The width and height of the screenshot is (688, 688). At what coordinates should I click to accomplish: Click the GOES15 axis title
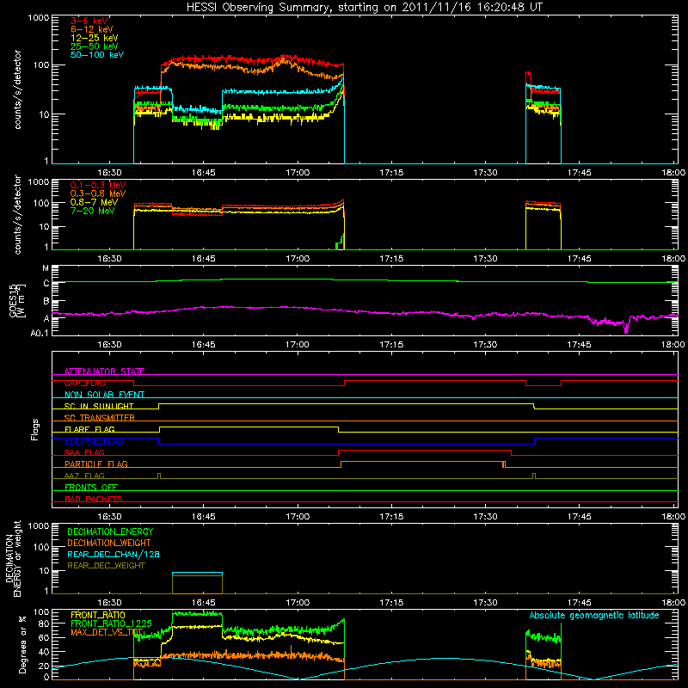pos(17,300)
